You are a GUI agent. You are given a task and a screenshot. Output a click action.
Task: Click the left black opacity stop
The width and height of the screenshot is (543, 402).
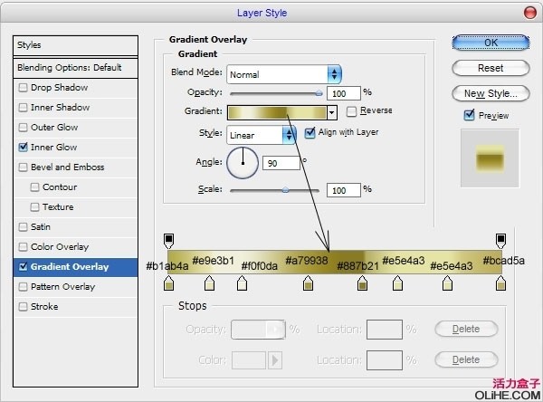[168, 240]
